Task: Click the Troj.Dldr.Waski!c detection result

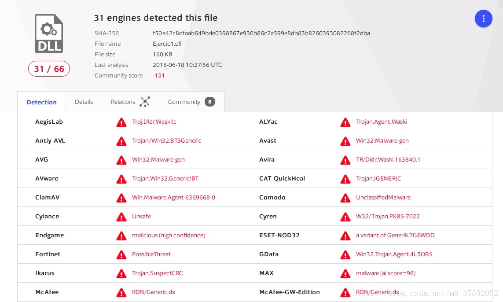Action: pyautogui.click(x=154, y=122)
